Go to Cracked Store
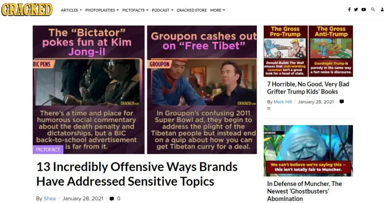Image resolution: width=386 pixels, height=203 pixels. (x=191, y=10)
